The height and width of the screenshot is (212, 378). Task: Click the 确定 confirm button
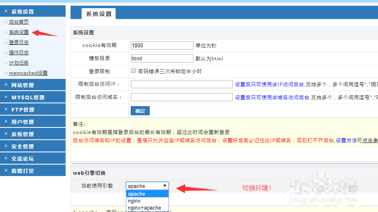140,111
